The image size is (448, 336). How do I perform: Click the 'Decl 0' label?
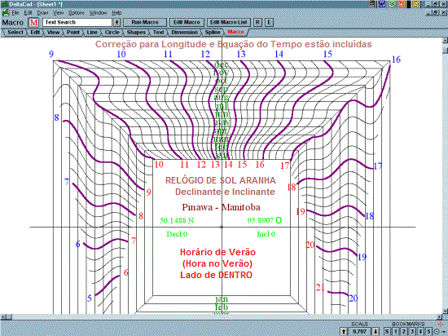pos(177,234)
